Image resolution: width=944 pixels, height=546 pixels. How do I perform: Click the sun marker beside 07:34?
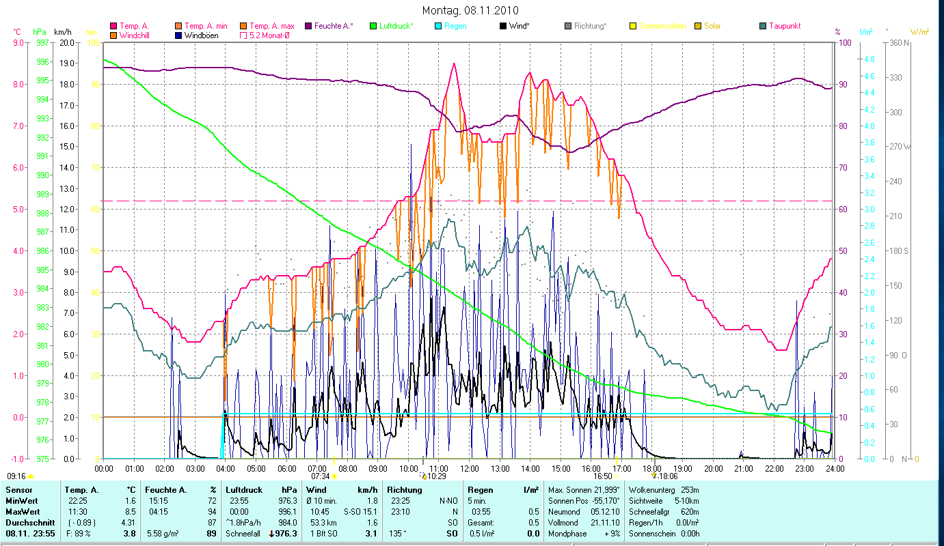[334, 476]
